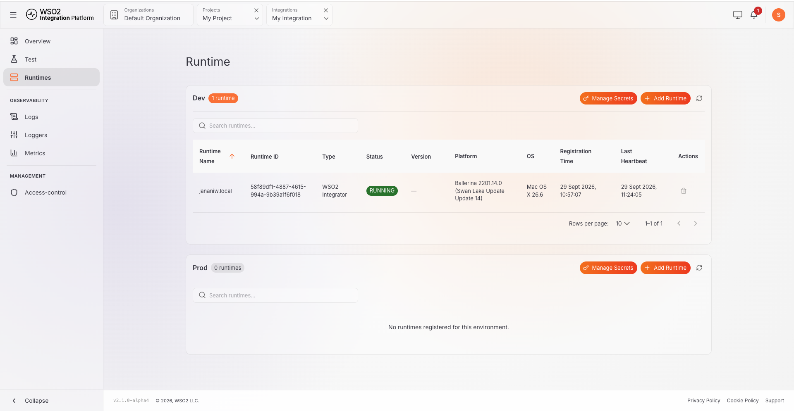Click Manage Secrets for Prod environment
The image size is (794, 411).
pos(608,268)
